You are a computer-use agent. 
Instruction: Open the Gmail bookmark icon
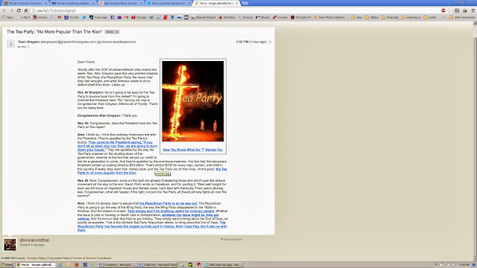(x=126, y=17)
